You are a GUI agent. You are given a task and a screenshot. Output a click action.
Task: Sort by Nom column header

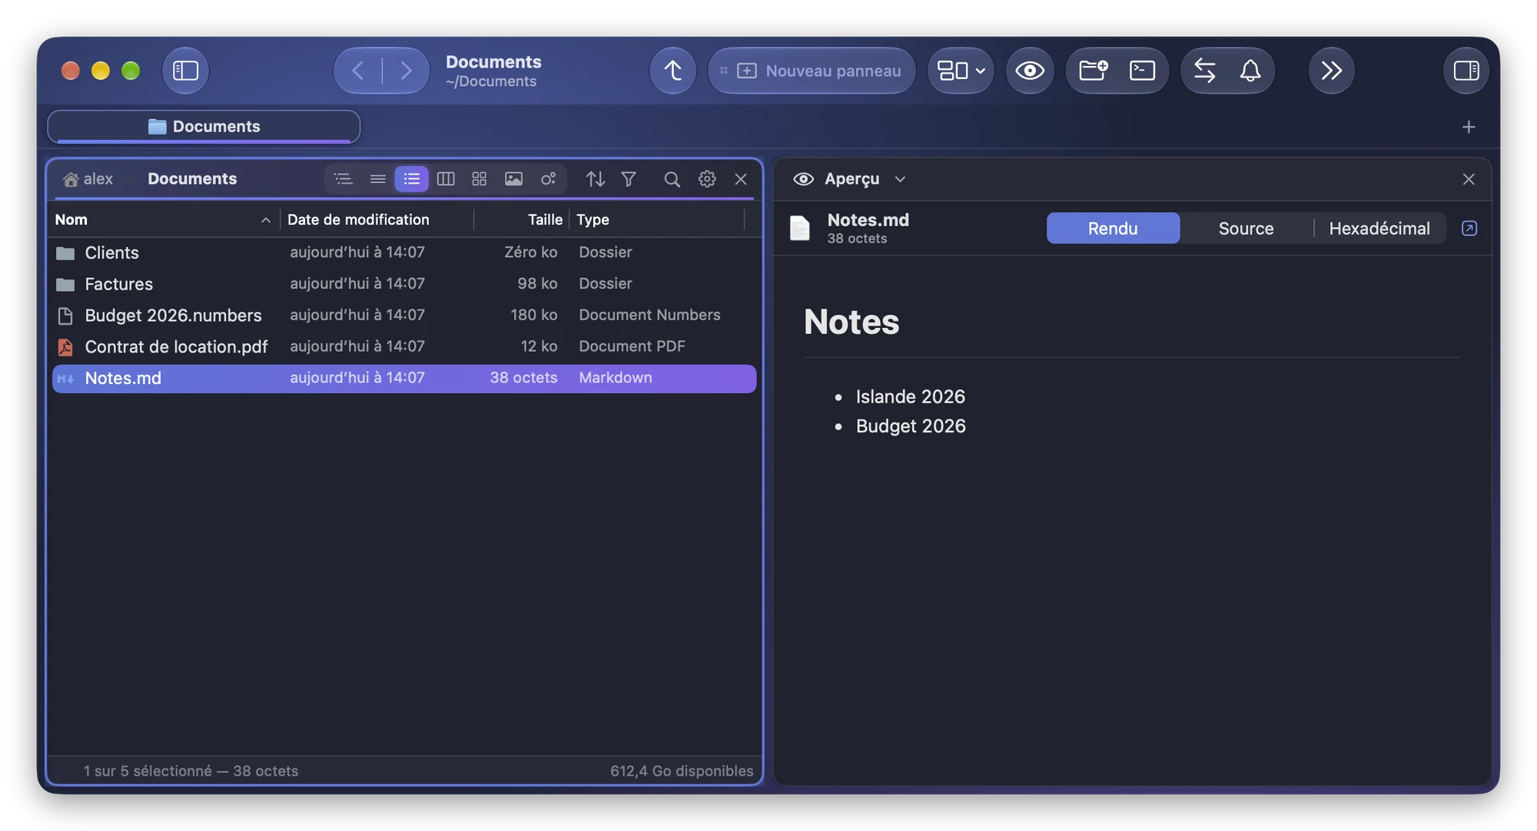coord(163,220)
